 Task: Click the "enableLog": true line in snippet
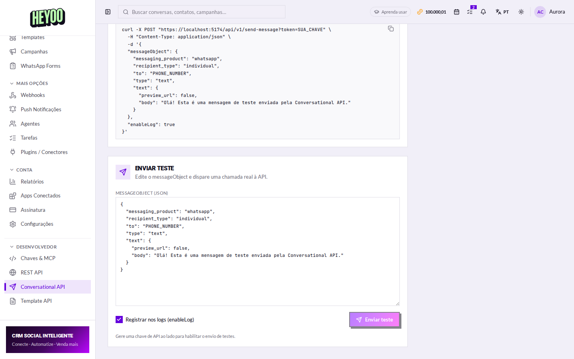pos(151,124)
